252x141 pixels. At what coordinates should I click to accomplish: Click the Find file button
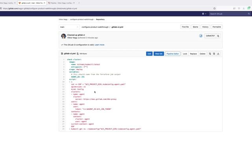click(x=185, y=27)
